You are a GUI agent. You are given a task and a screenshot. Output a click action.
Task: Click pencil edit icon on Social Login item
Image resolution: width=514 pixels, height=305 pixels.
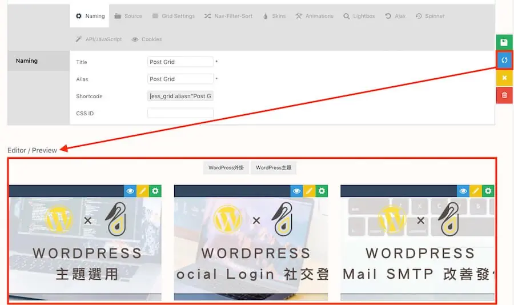309,191
